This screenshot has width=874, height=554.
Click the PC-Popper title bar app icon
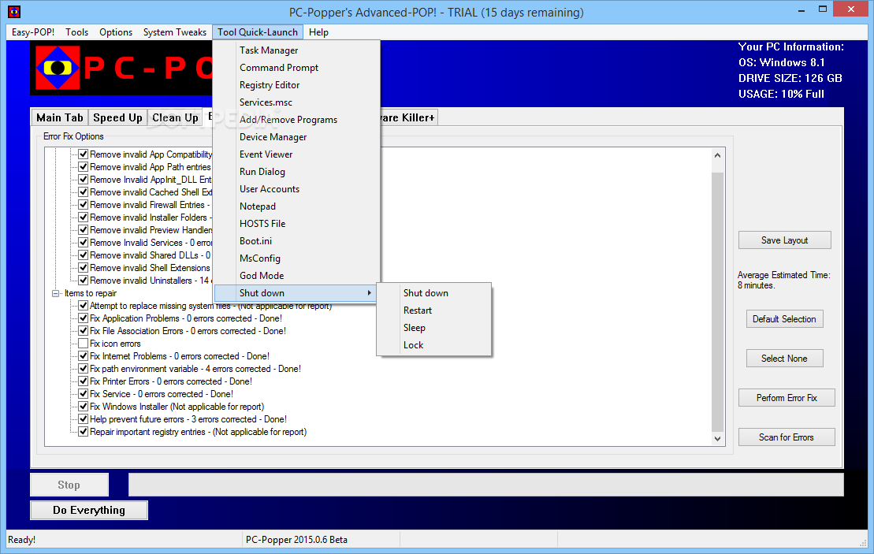click(x=14, y=12)
